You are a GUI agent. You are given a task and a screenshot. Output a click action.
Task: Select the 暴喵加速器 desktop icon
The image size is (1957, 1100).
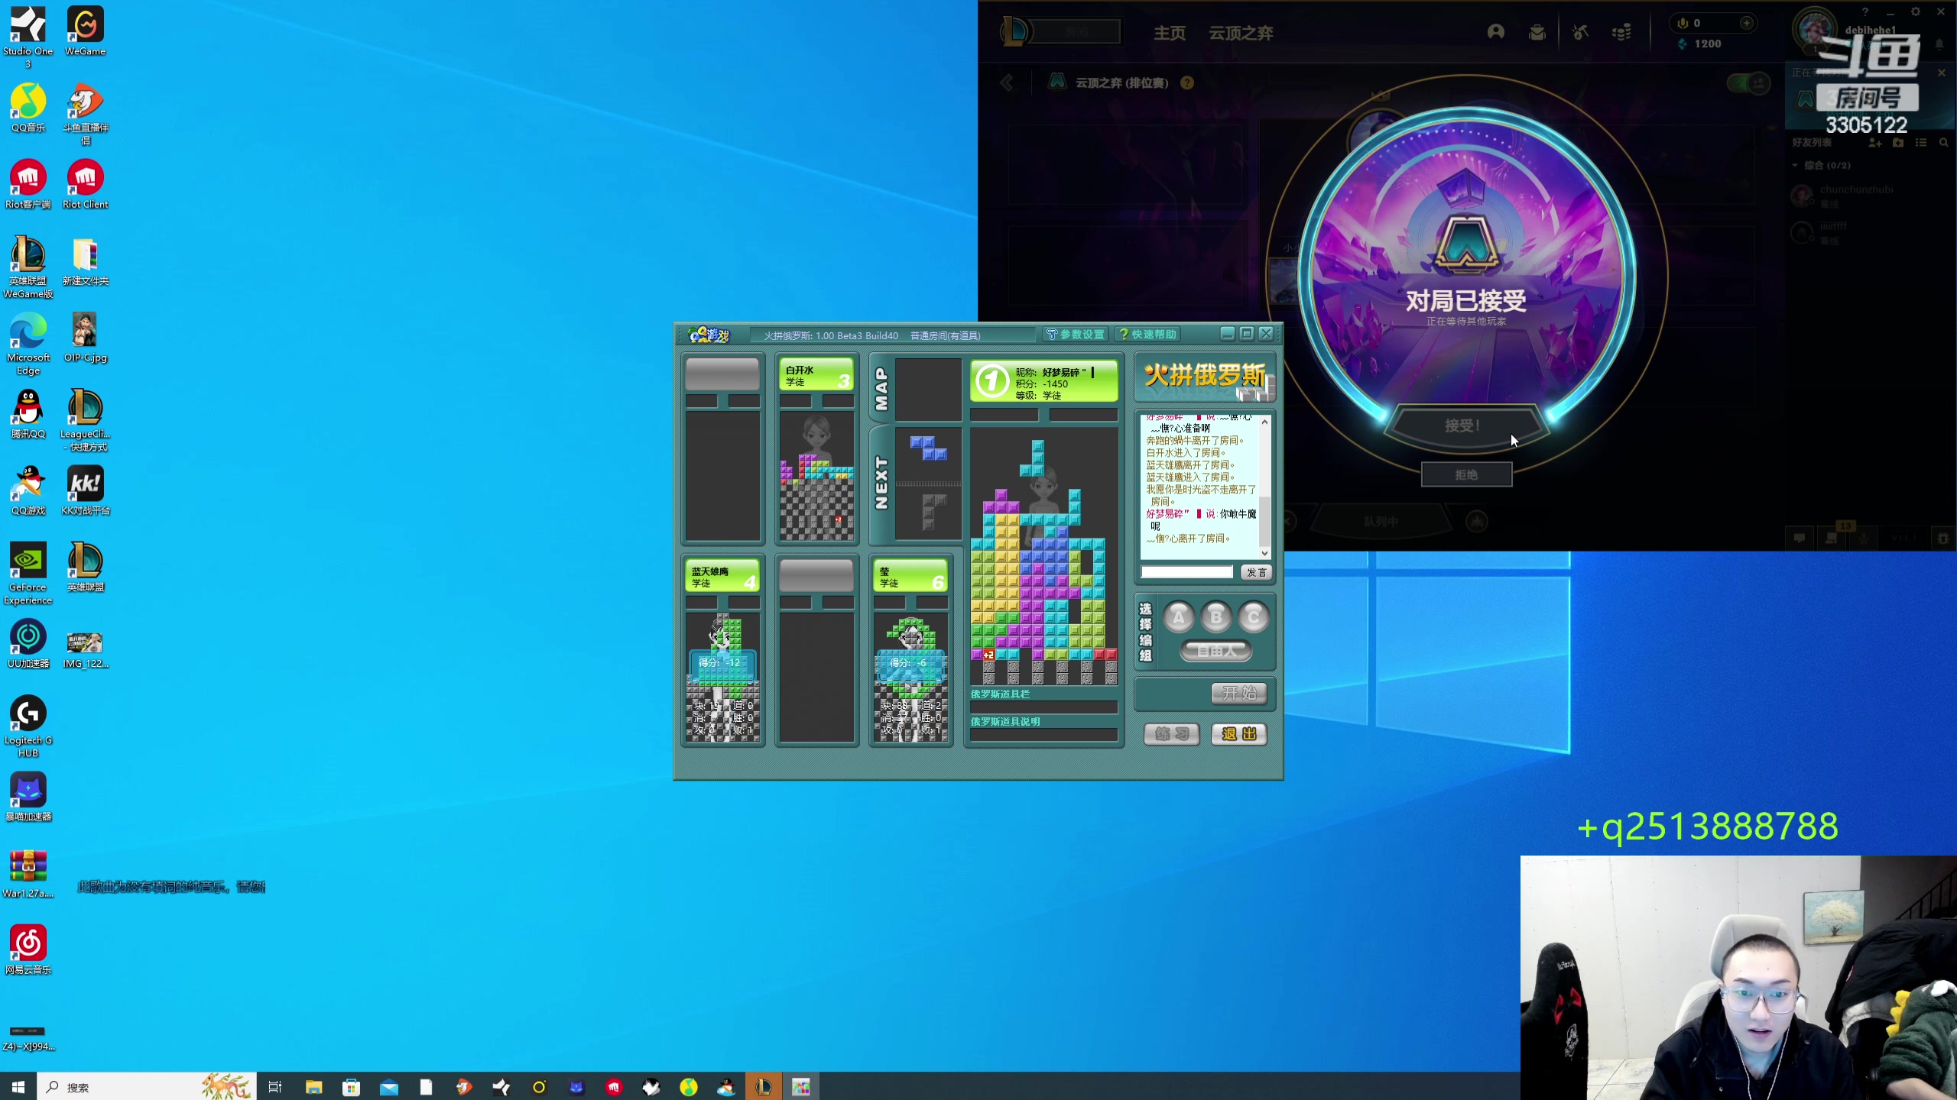28,797
